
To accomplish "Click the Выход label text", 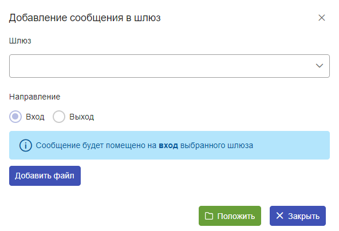I will tap(81, 117).
